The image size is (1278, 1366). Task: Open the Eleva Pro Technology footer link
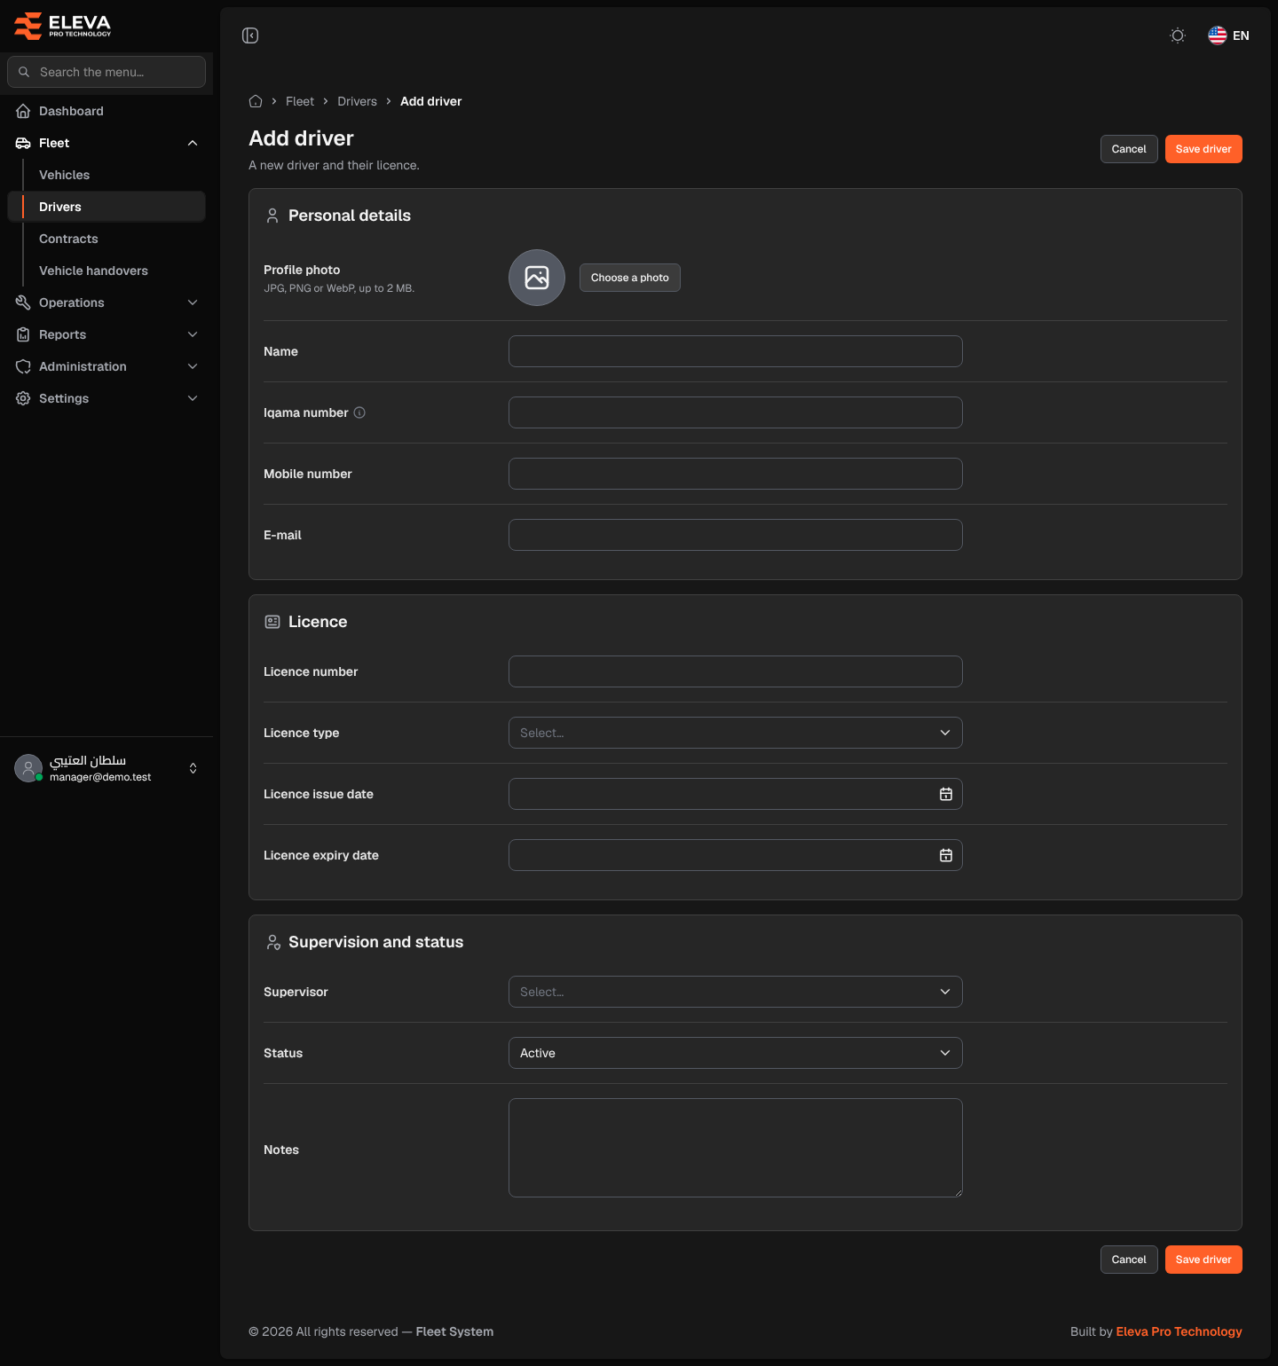1179,1331
